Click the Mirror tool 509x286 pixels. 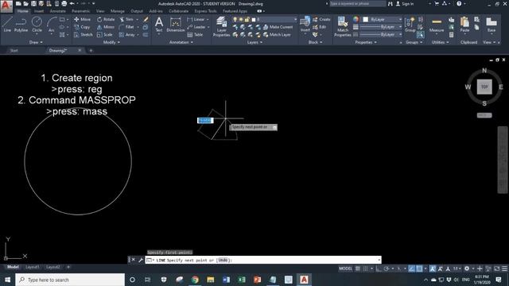point(106,27)
